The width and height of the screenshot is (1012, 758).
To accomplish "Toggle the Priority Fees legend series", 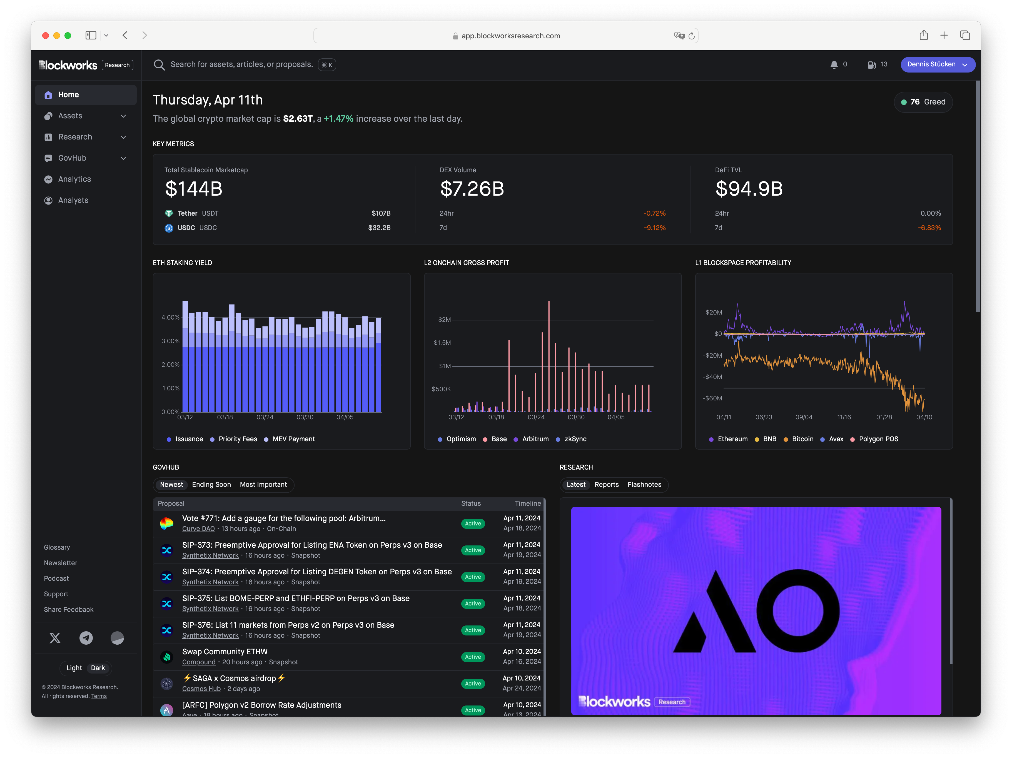I will 233,439.
